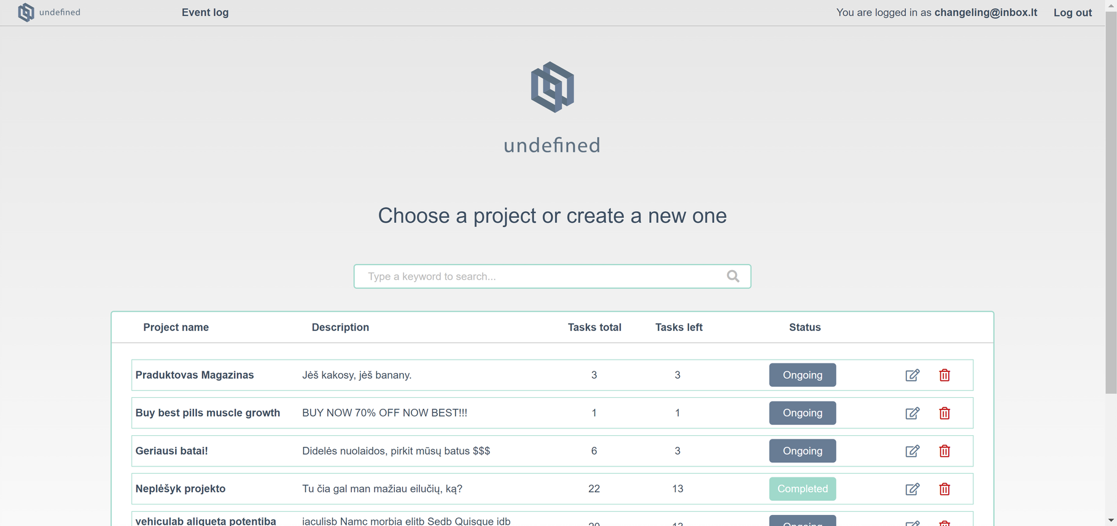
Task: Delete the Buy best pills muscle growth project
Action: (x=944, y=413)
